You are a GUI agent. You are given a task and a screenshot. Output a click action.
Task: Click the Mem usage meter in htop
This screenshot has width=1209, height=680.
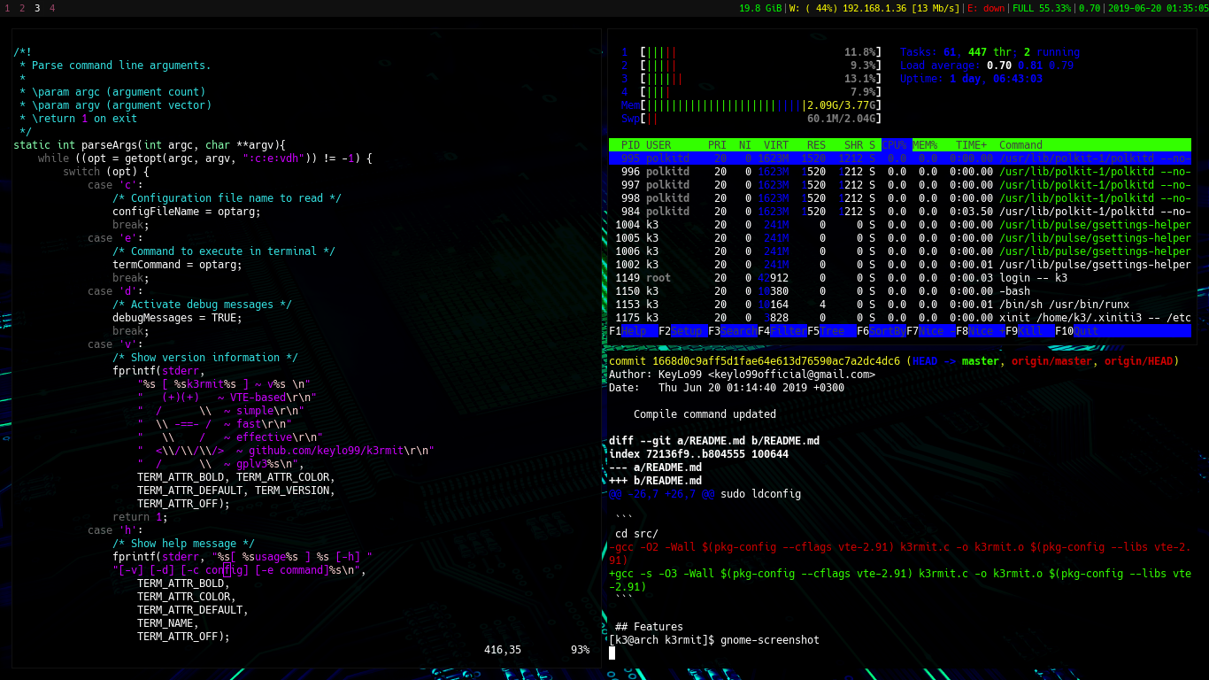point(751,105)
